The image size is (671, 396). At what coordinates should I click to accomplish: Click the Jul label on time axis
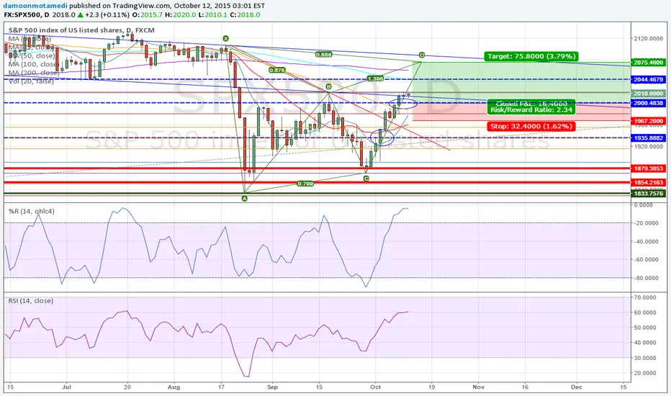pyautogui.click(x=66, y=387)
